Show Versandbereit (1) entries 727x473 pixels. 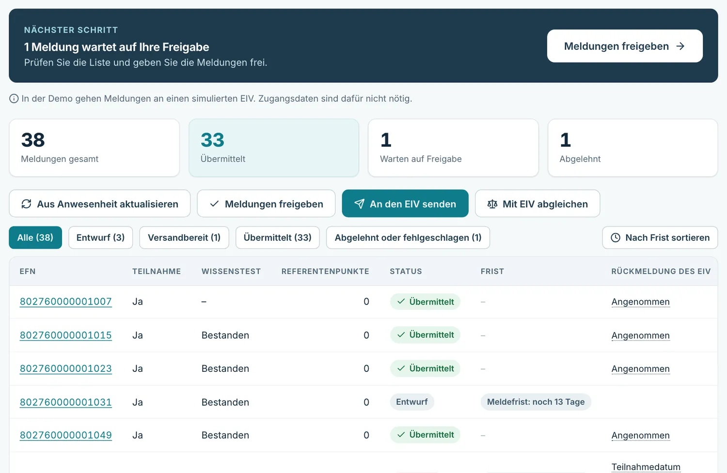pyautogui.click(x=184, y=238)
